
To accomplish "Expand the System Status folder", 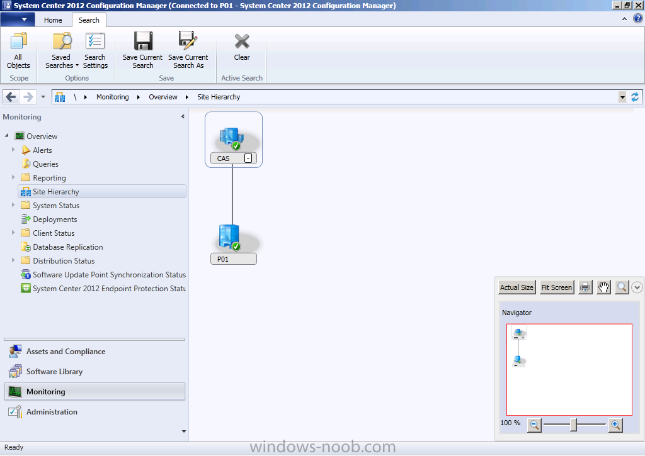I will click(13, 204).
